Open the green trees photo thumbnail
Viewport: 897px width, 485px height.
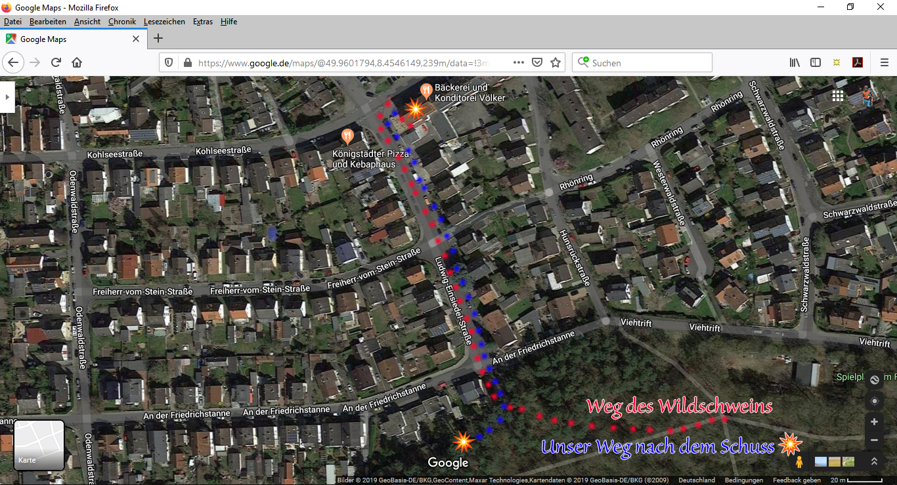pyautogui.click(x=848, y=461)
